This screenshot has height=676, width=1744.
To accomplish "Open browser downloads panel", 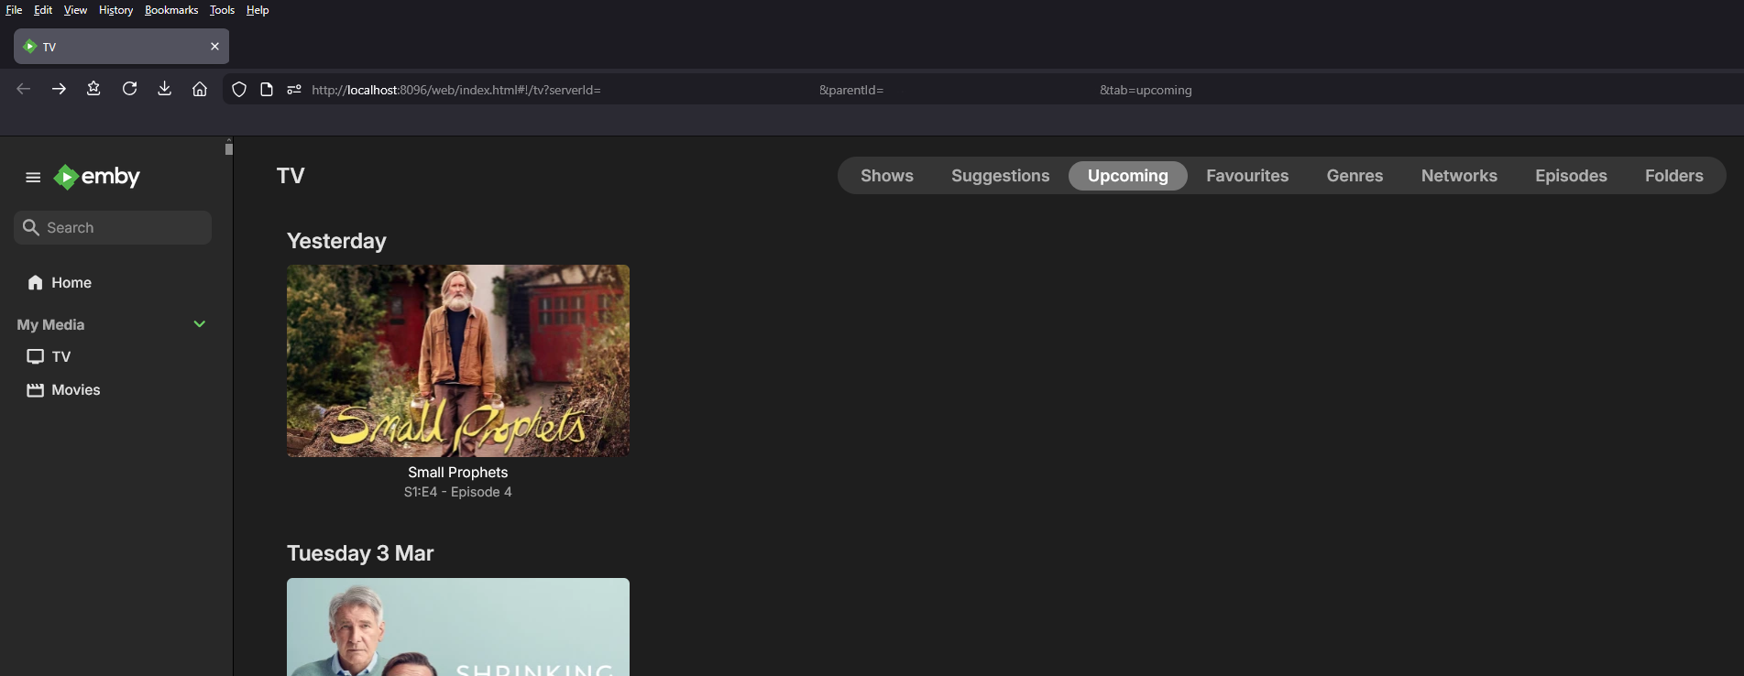I will click(164, 89).
